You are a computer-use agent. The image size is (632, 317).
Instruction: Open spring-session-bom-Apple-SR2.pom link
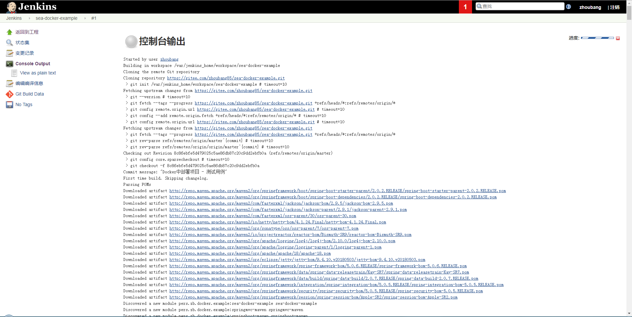click(313, 297)
